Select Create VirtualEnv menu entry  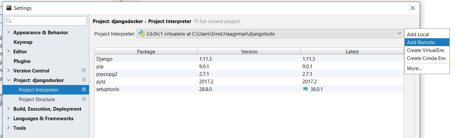pyautogui.click(x=427, y=50)
